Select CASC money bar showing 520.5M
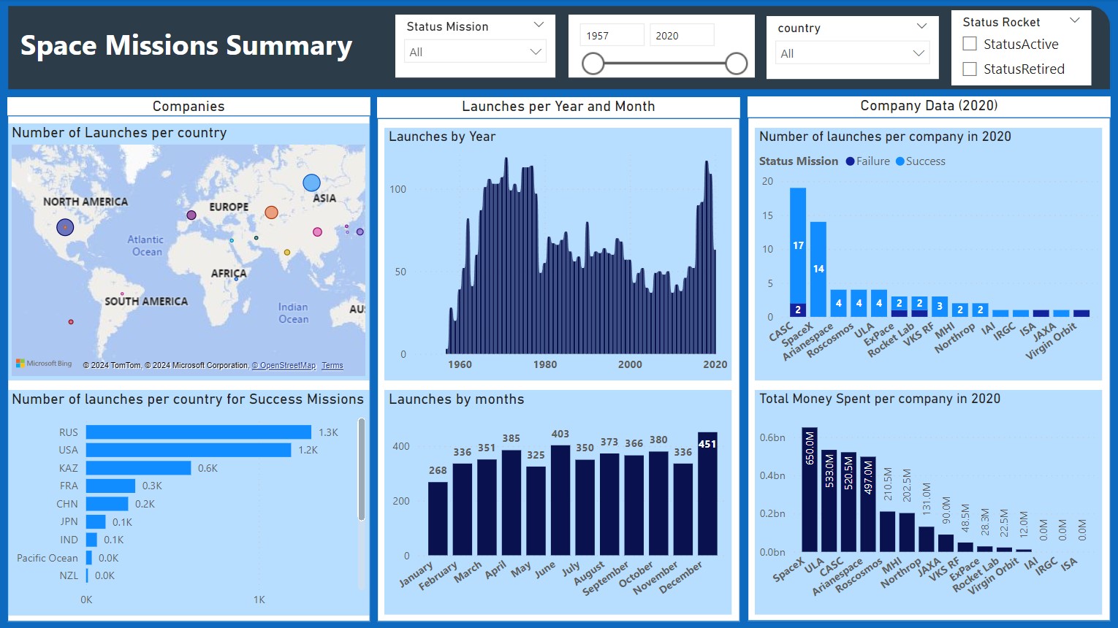This screenshot has height=628, width=1118. [x=848, y=502]
